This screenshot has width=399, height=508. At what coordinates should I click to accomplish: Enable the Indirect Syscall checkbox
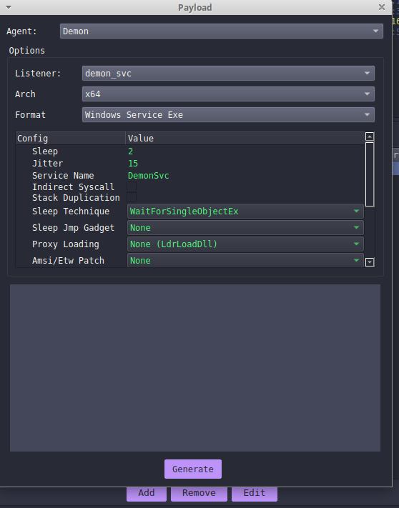click(132, 186)
